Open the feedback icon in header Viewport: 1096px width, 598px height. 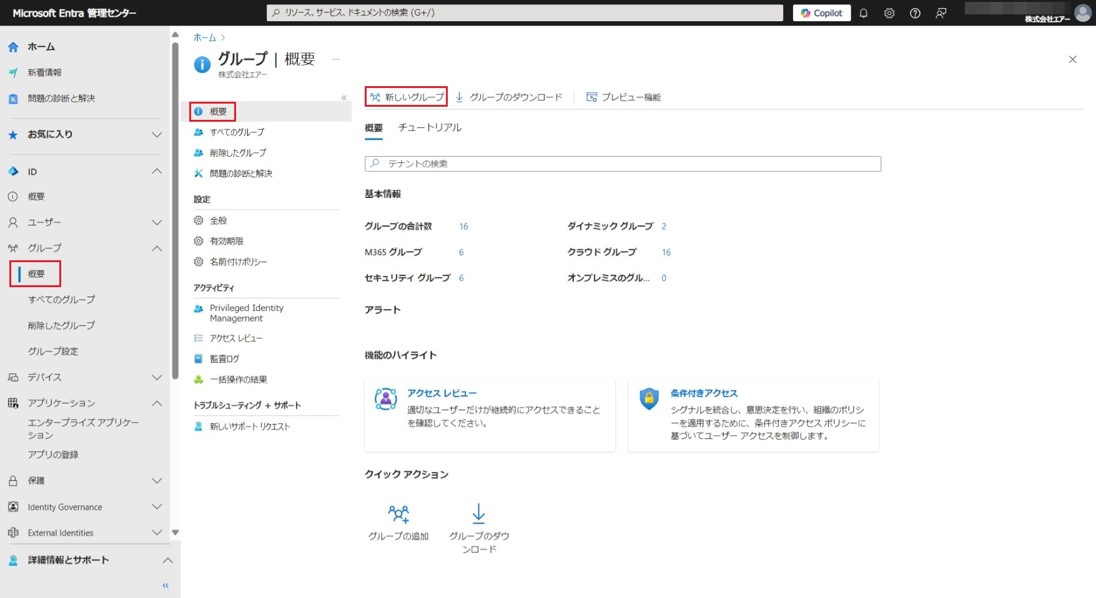coord(941,13)
